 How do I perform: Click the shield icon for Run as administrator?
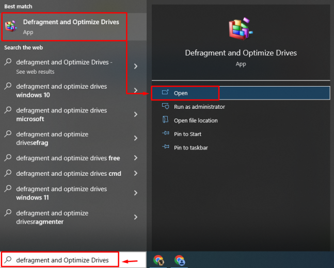[166, 106]
